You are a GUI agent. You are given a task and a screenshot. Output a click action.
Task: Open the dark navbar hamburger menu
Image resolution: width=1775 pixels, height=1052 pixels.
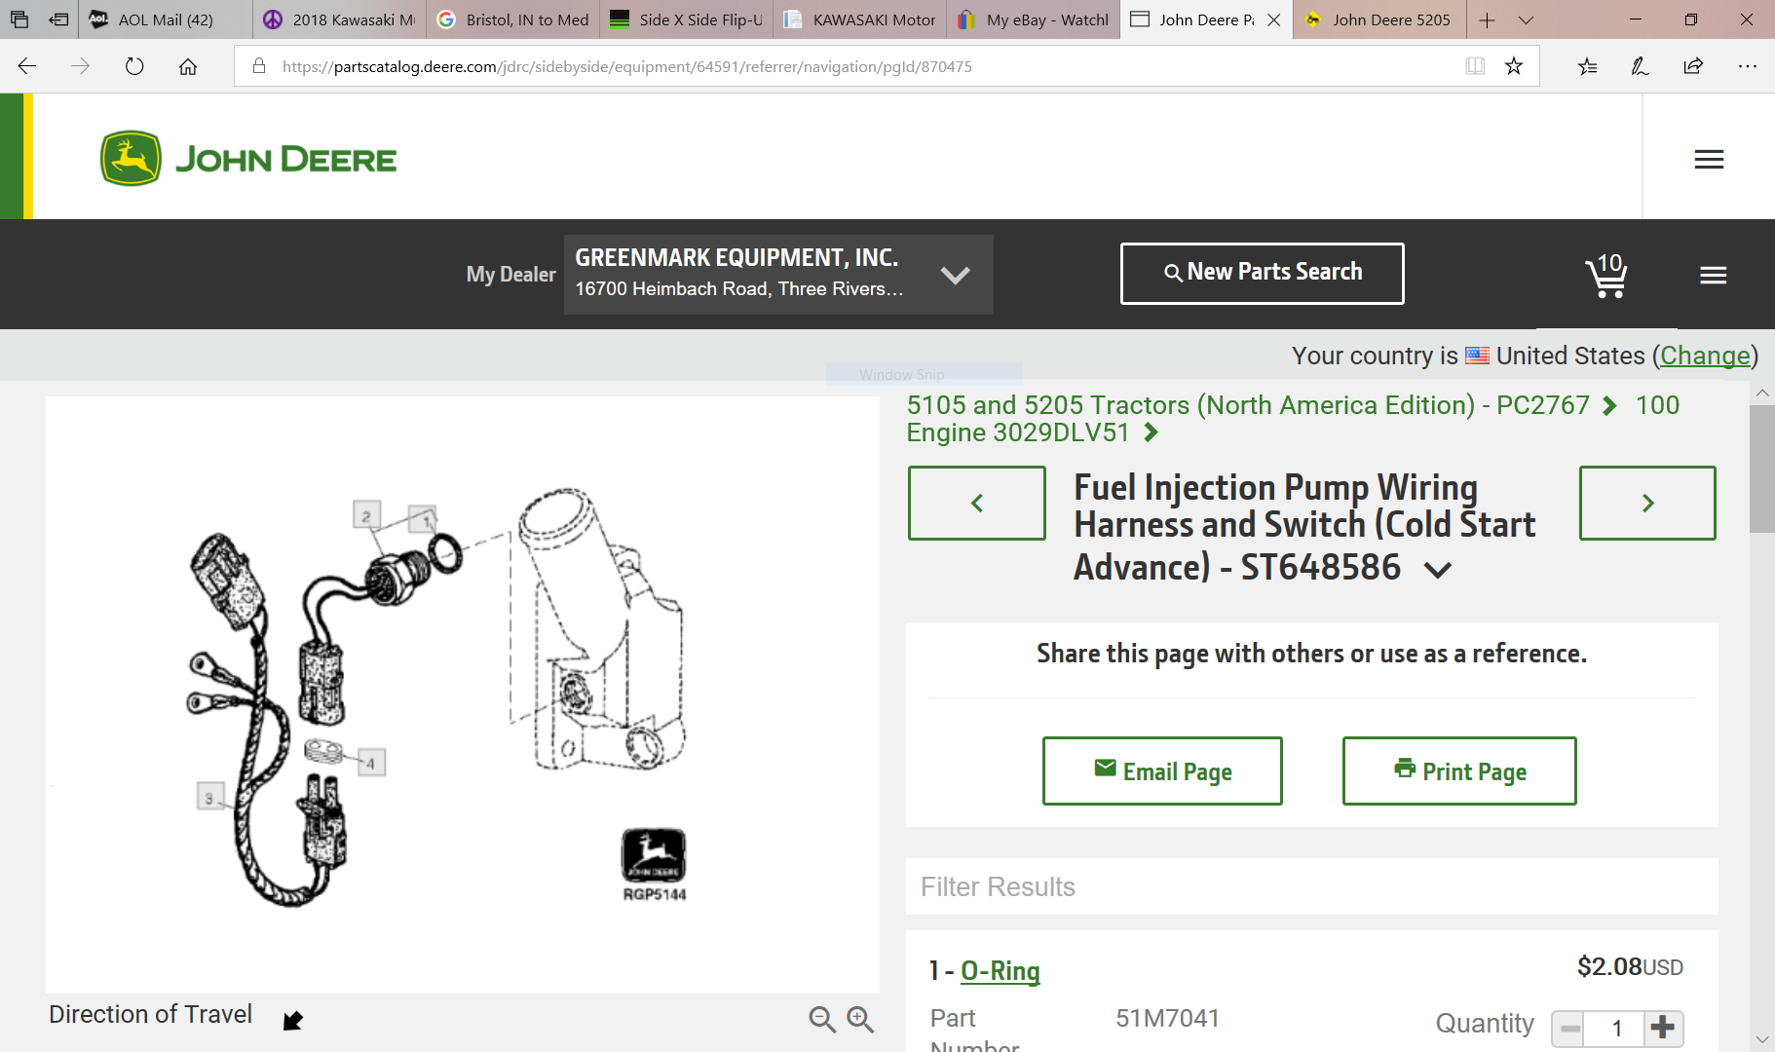pyautogui.click(x=1713, y=276)
